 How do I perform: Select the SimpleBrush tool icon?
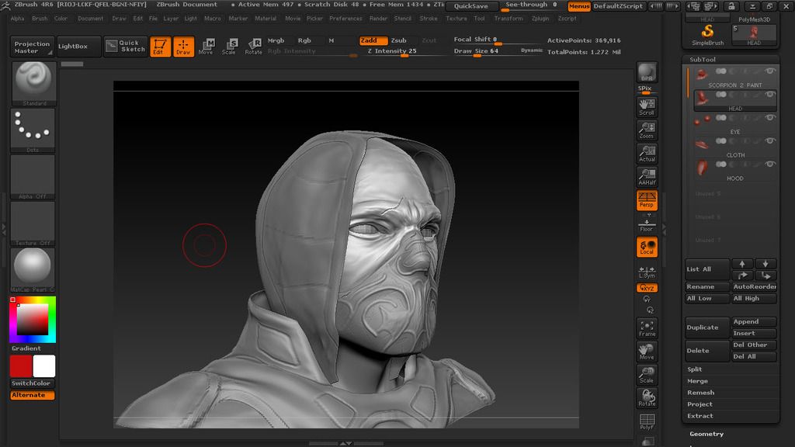click(708, 35)
